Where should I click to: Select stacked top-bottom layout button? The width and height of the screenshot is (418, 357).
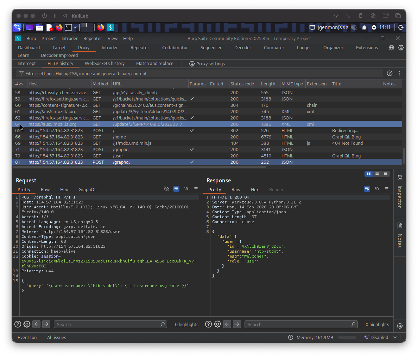[377, 174]
